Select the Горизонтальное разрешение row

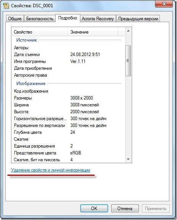point(69,119)
